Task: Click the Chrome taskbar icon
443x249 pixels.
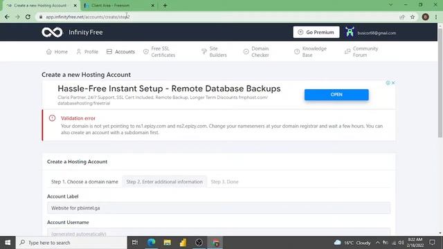Action: click(215, 243)
